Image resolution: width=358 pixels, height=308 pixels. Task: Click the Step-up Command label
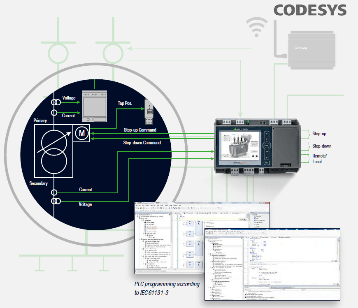pyautogui.click(x=140, y=130)
